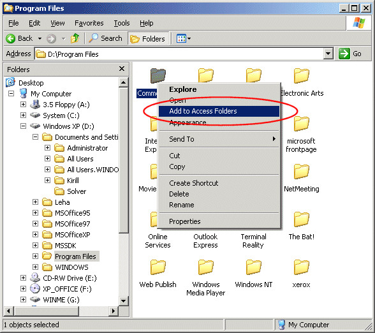The width and height of the screenshot is (375, 333).
Task: Open Properties from the context menu
Action: pyautogui.click(x=219, y=221)
